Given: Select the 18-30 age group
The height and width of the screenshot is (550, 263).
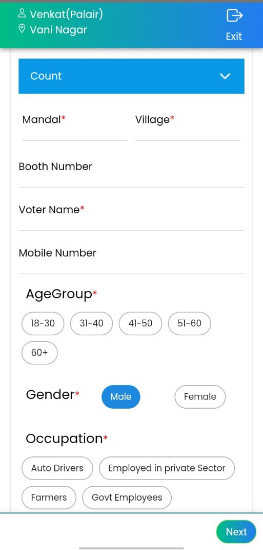Looking at the screenshot, I should (x=43, y=323).
